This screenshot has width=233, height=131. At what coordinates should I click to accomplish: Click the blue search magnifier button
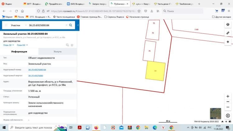coord(71,25)
